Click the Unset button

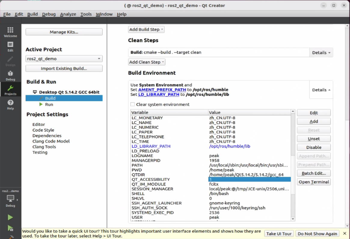314,139
